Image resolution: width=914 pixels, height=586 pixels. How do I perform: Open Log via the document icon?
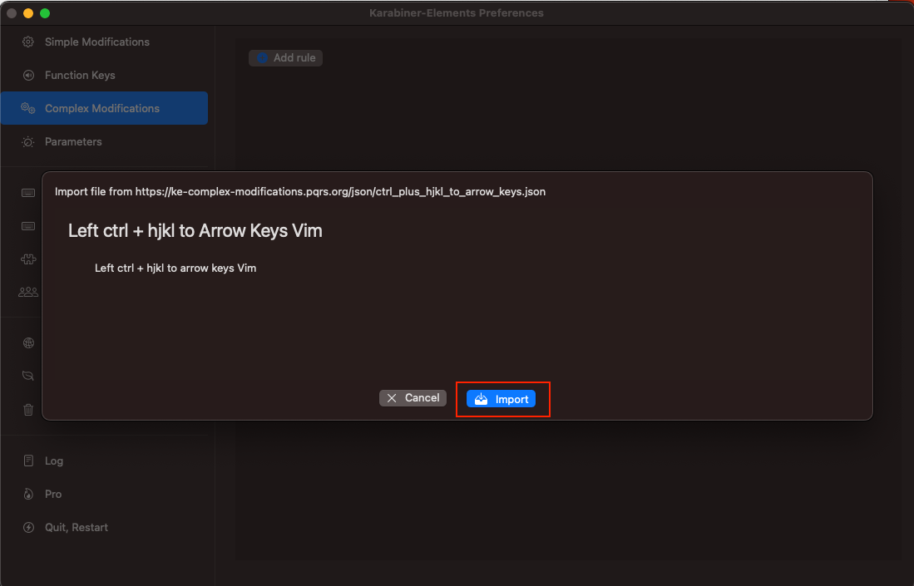pyautogui.click(x=27, y=460)
